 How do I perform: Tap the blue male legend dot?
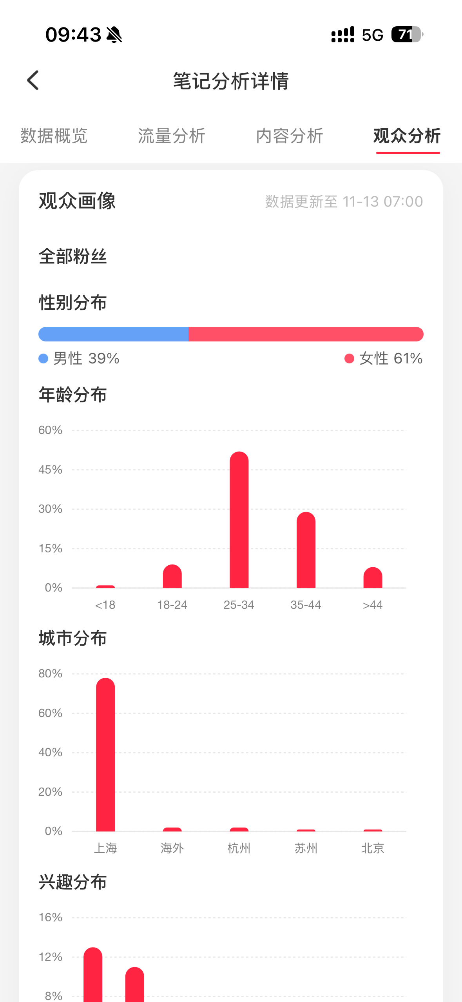[43, 358]
